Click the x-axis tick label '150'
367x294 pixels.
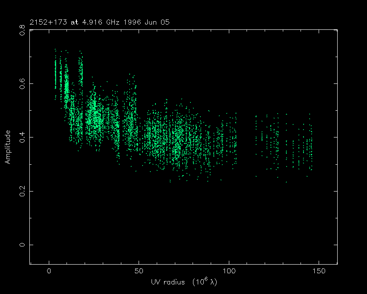pos(319,271)
